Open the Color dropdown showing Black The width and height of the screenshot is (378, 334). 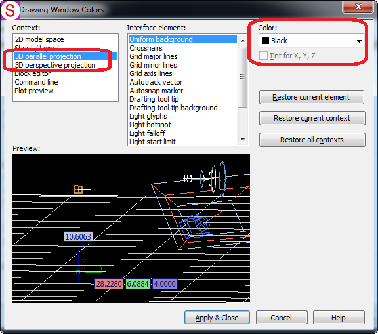[311, 41]
